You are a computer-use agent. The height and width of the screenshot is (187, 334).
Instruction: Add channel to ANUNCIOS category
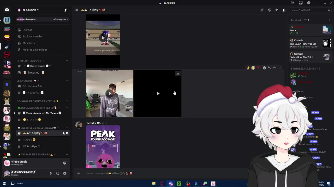point(67,81)
